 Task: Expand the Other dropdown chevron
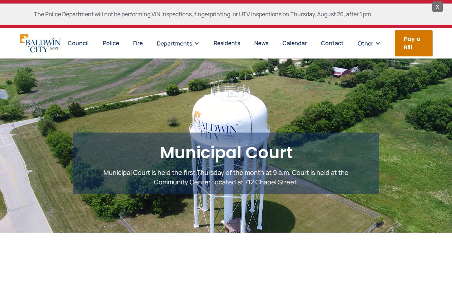(x=378, y=43)
